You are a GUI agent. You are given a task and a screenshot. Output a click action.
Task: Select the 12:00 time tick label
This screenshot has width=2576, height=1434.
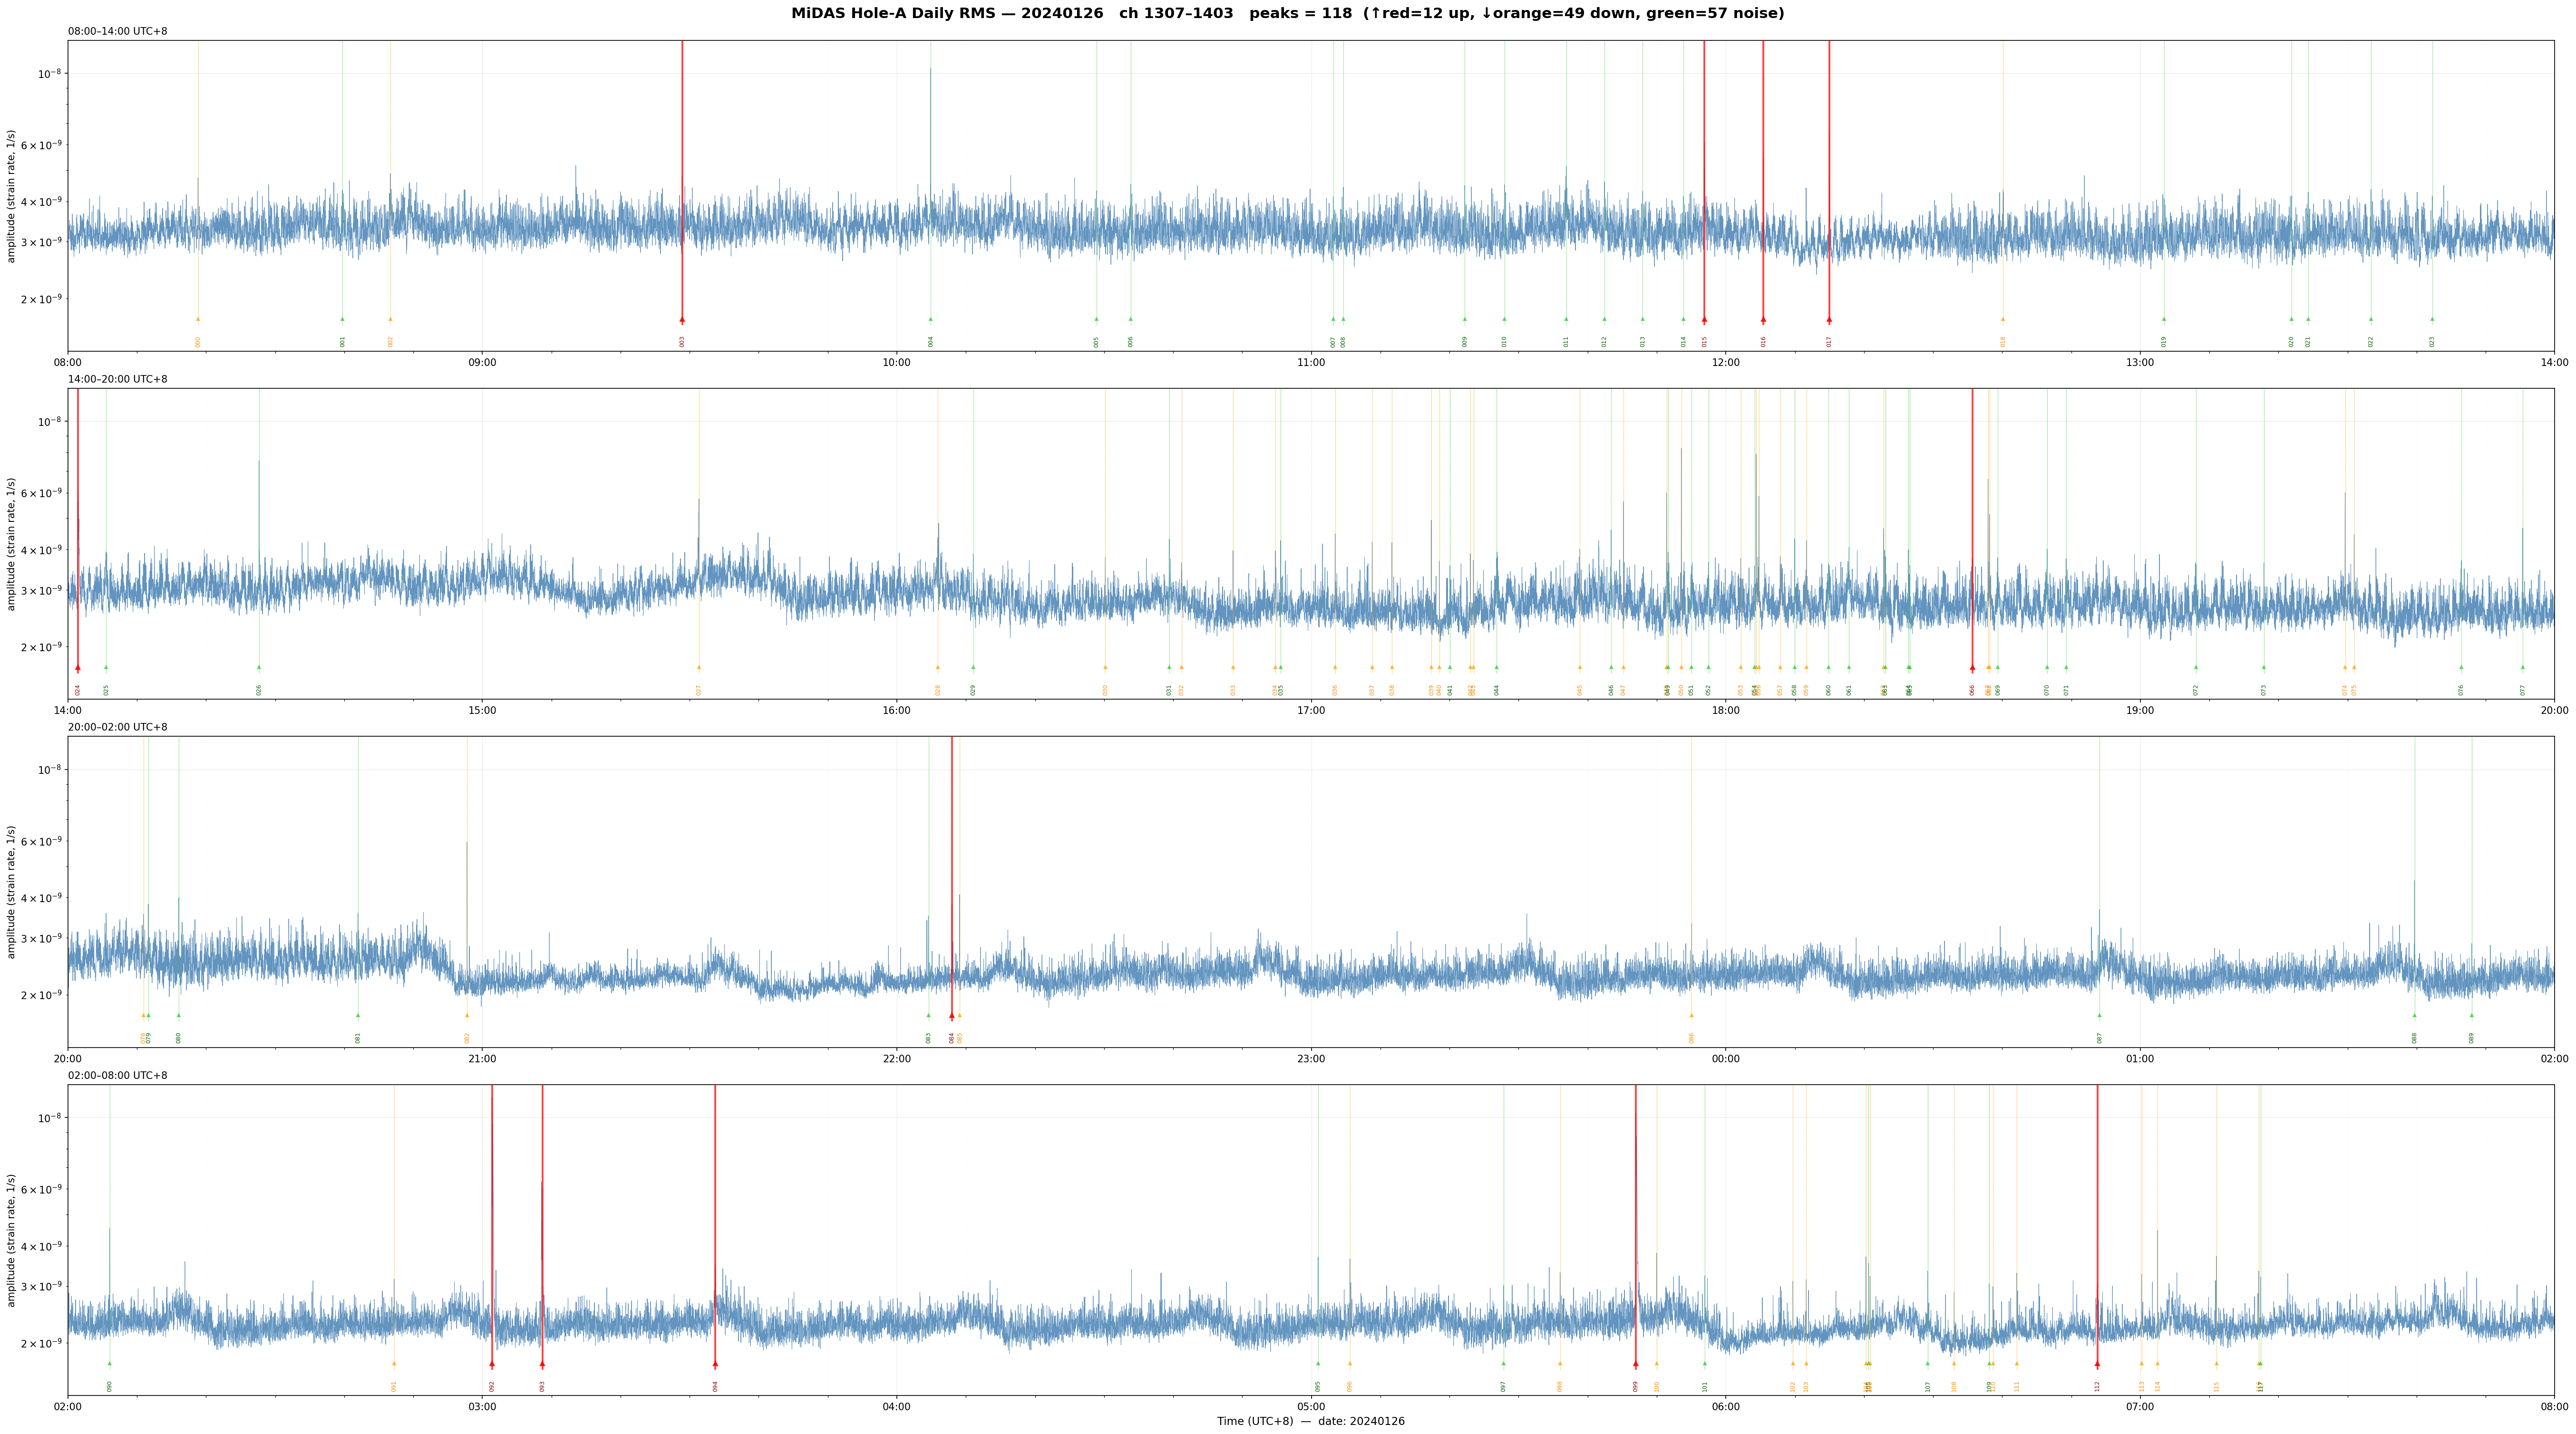[1726, 363]
